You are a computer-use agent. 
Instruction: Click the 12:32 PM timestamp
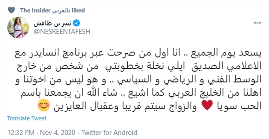21,133
